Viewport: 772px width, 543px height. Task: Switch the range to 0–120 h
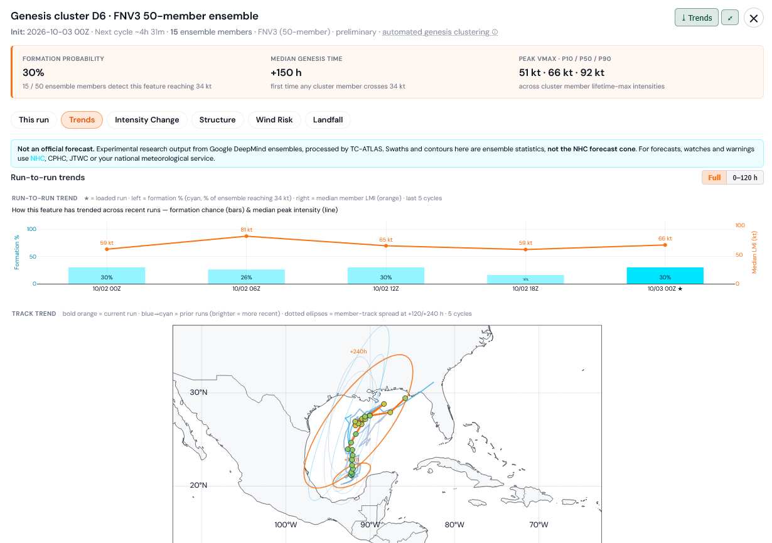745,178
